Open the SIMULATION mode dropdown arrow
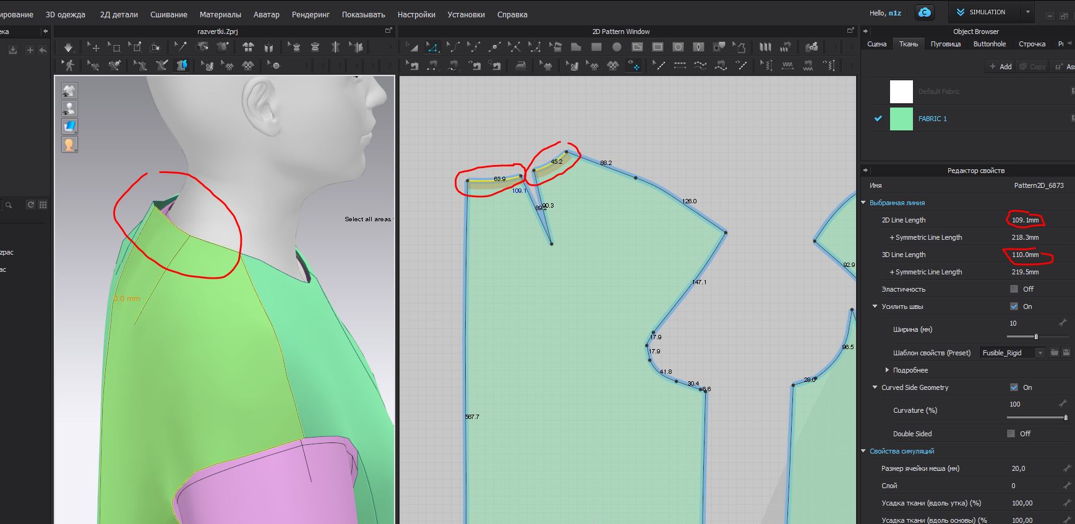 point(1027,12)
